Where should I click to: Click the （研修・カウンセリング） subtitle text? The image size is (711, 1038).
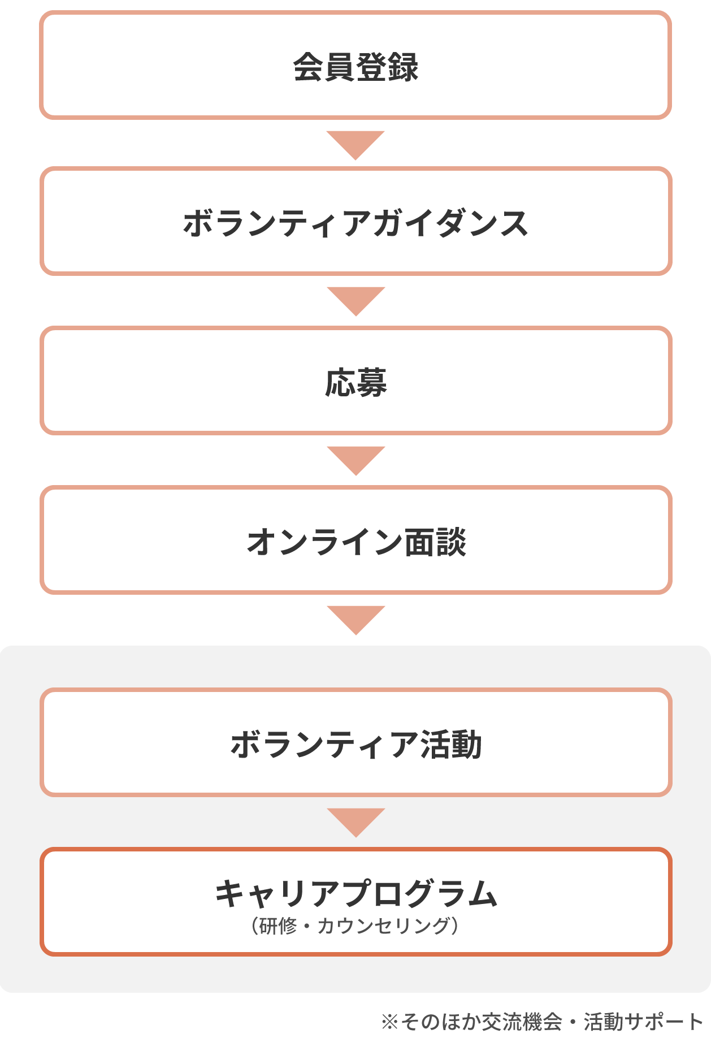click(355, 925)
